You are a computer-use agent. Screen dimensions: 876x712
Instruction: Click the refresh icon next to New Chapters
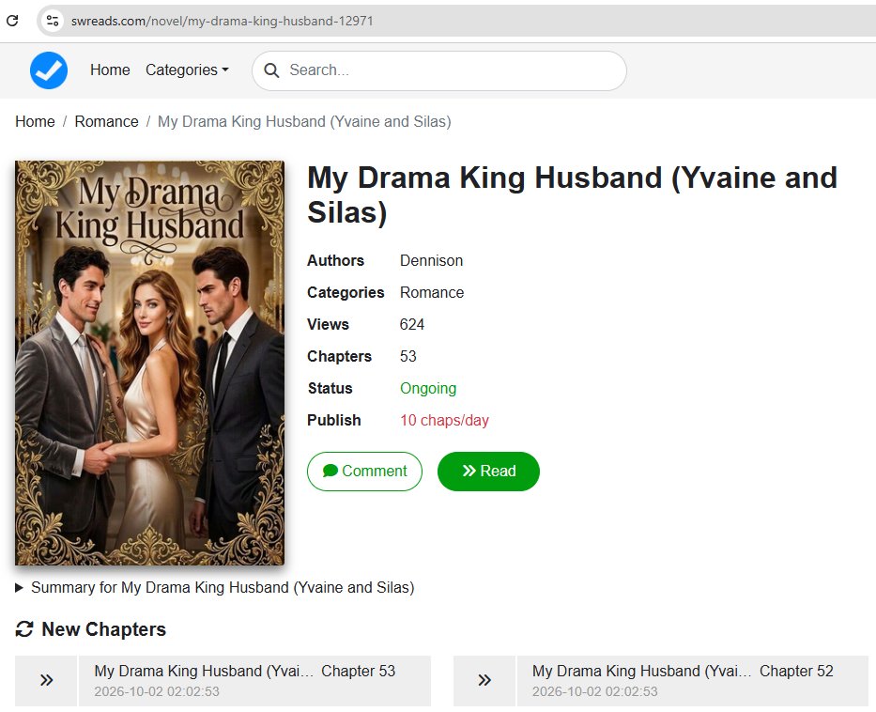point(24,629)
